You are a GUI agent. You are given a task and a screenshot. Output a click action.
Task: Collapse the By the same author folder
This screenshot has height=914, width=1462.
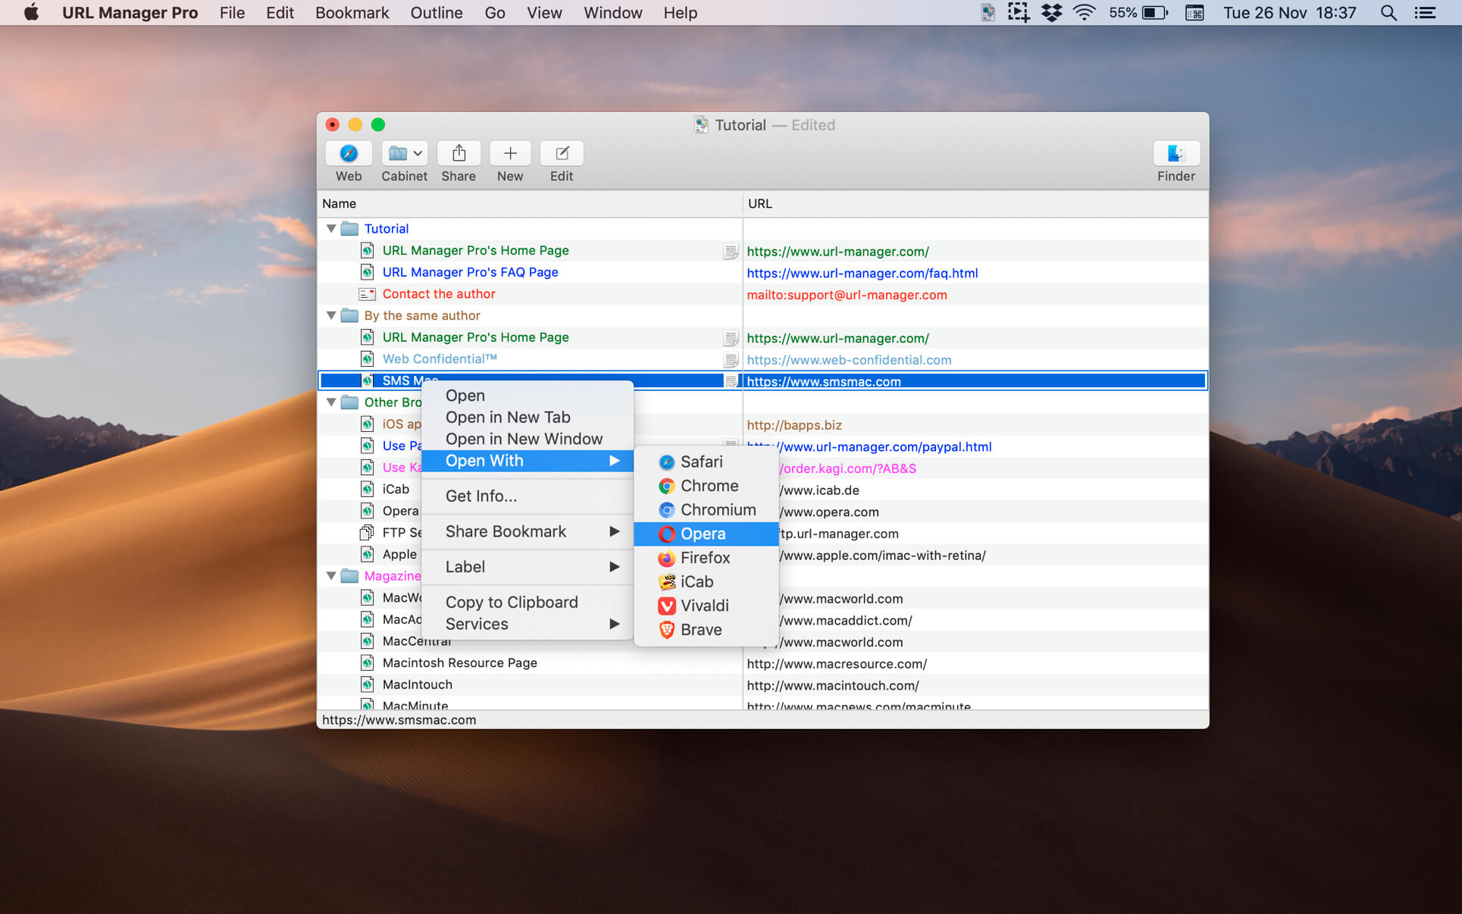pos(331,315)
